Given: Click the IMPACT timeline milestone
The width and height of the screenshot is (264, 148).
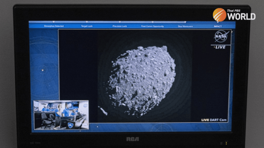Looking at the screenshot, I should (x=218, y=26).
